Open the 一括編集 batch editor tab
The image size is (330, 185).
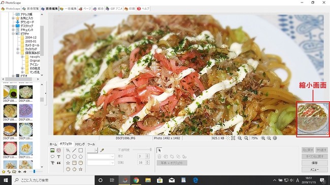68,9
